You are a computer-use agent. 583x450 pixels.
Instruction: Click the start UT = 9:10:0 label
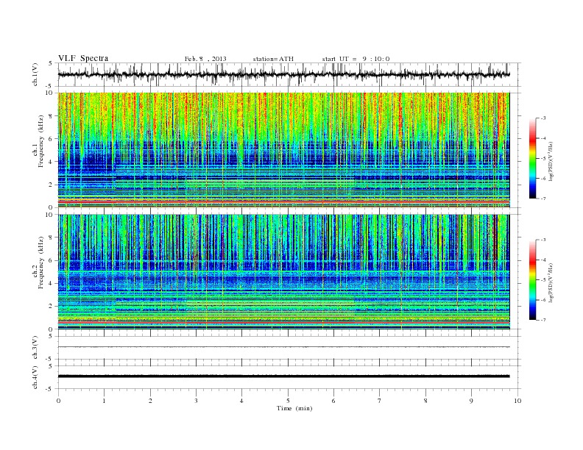(x=356, y=59)
